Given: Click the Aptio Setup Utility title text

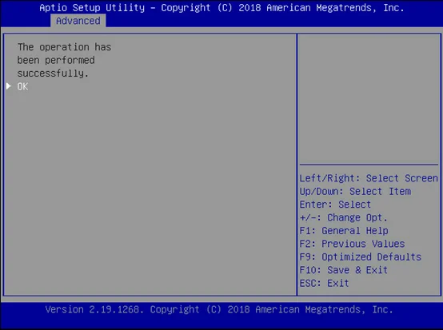Looking at the screenshot, I should coord(92,8).
